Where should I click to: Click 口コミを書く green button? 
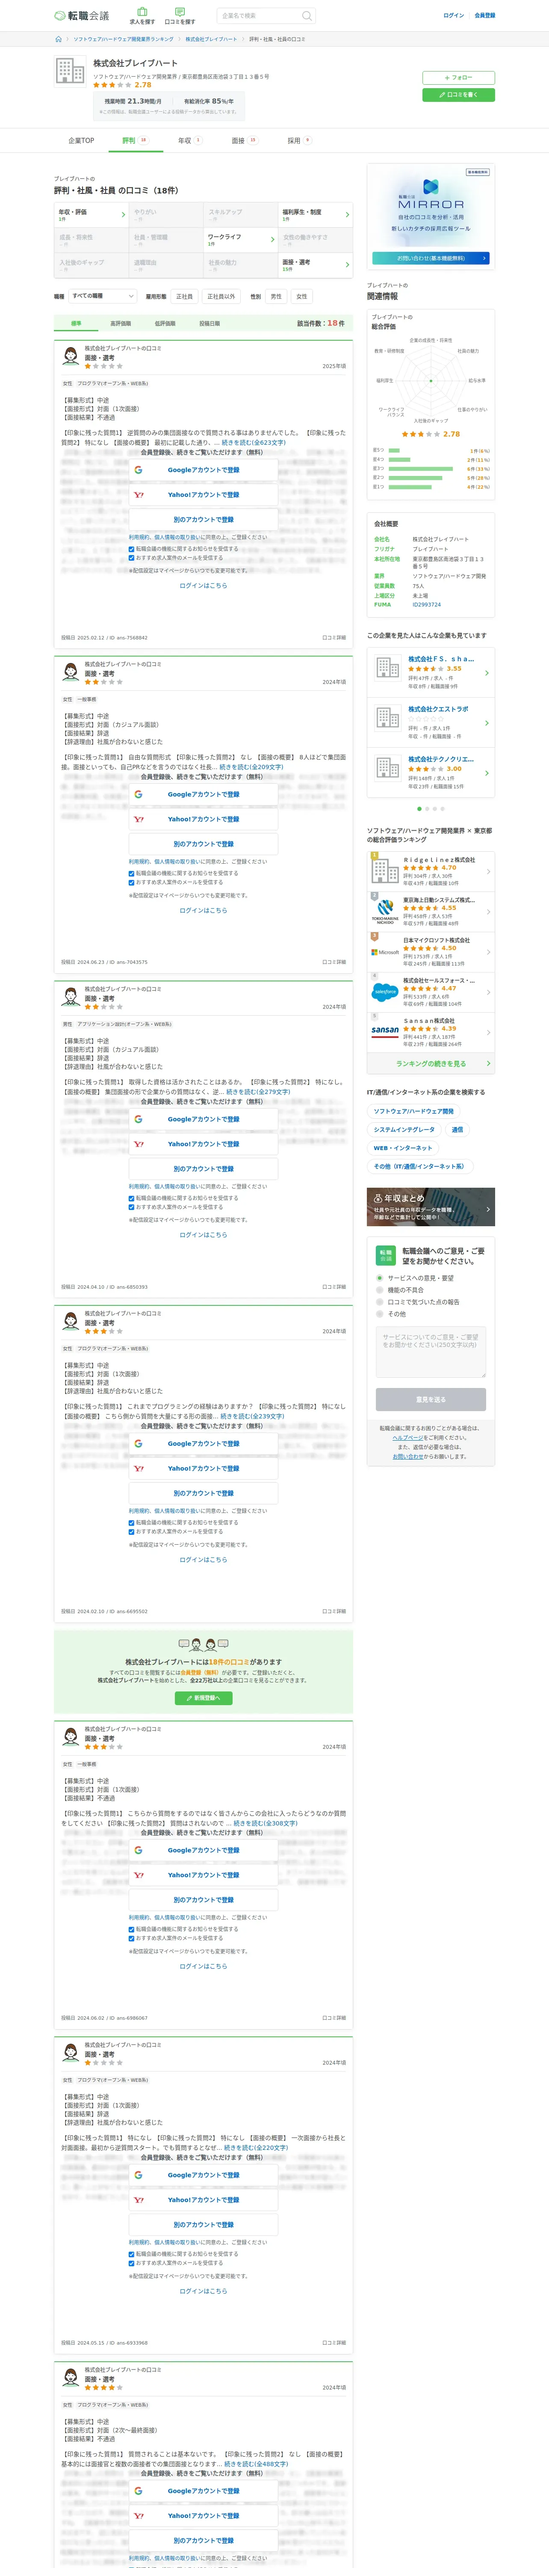[x=458, y=95]
